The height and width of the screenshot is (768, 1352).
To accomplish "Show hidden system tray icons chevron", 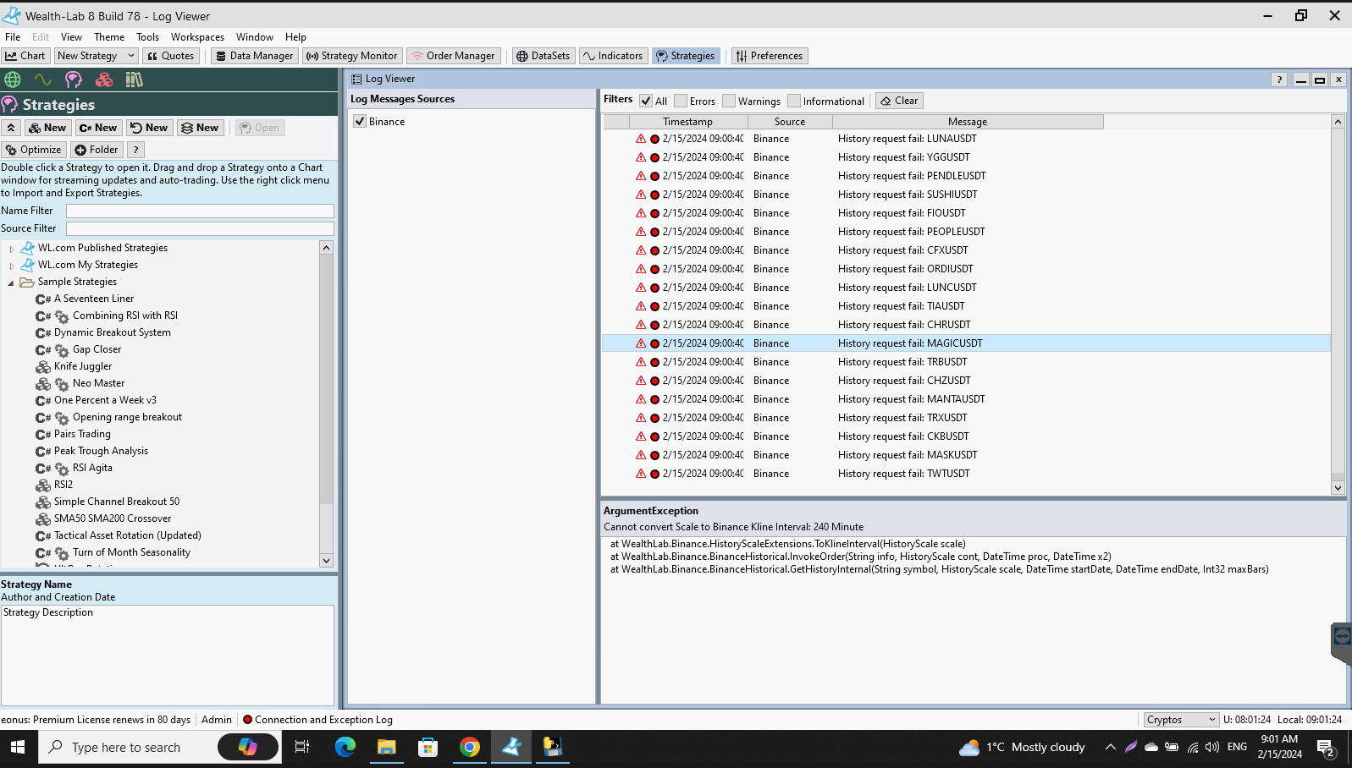I will (1110, 747).
